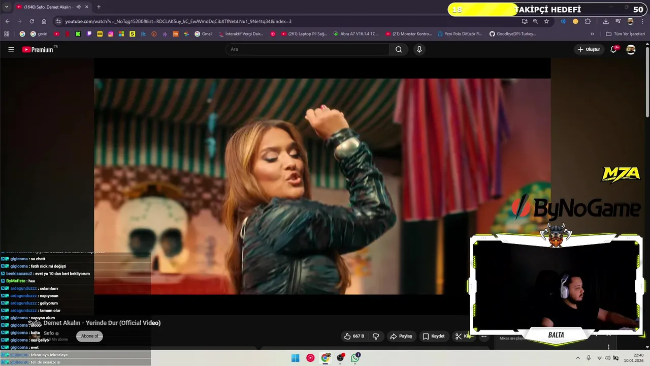Open Windows Start menu
The image size is (650, 366).
click(295, 358)
